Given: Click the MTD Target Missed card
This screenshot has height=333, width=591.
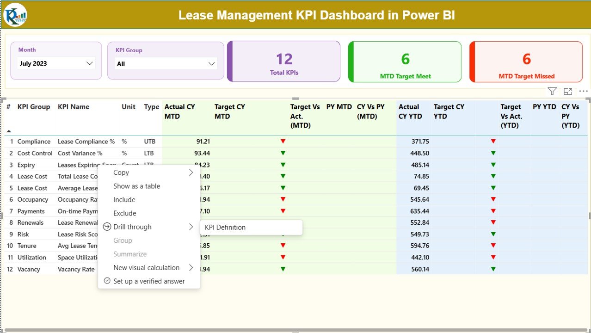Looking at the screenshot, I should [526, 62].
